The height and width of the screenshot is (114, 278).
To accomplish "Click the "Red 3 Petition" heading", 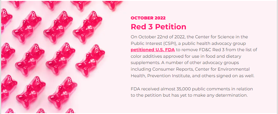I will [159, 27].
